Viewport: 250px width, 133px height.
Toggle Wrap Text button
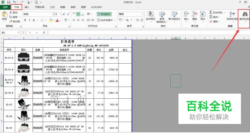click(x=104, y=14)
